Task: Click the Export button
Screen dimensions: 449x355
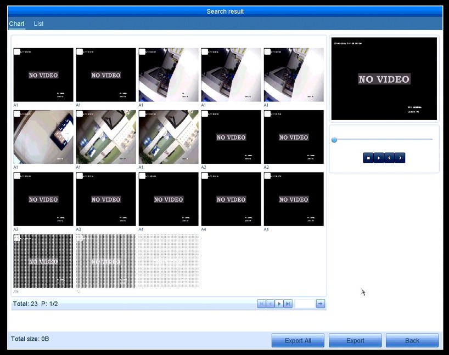Action: (x=355, y=340)
